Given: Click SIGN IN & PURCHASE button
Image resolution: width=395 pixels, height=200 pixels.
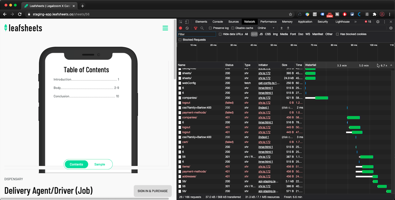Looking at the screenshot, I should 153,191.
